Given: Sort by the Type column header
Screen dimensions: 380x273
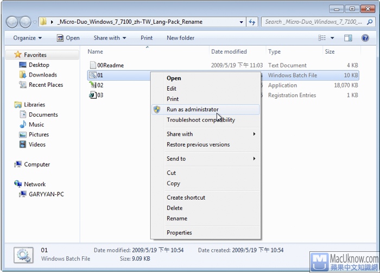Looking at the screenshot, I should (274, 52).
